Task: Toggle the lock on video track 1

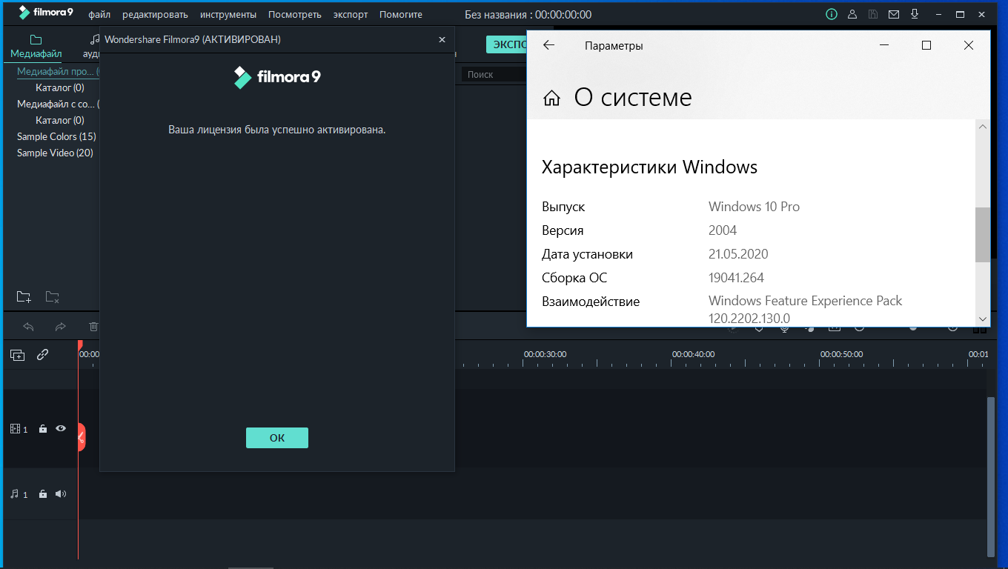Action: click(43, 429)
